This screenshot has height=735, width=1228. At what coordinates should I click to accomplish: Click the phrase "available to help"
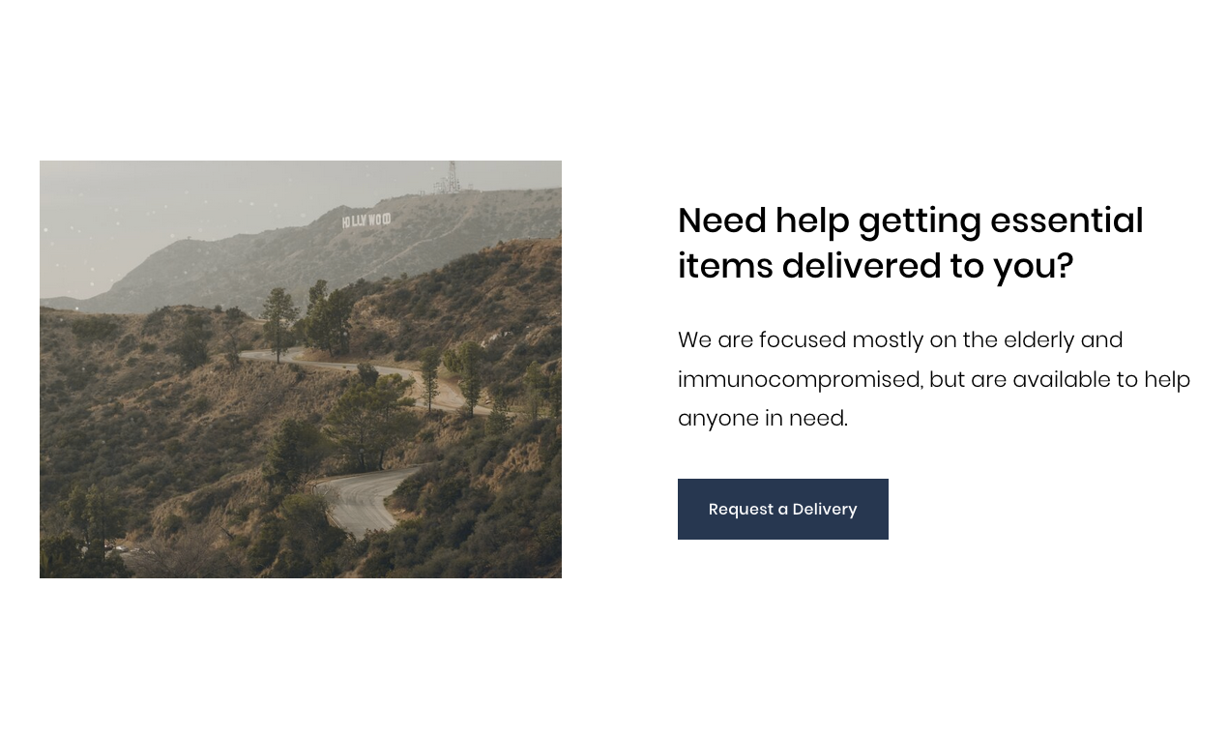pos(1101,379)
